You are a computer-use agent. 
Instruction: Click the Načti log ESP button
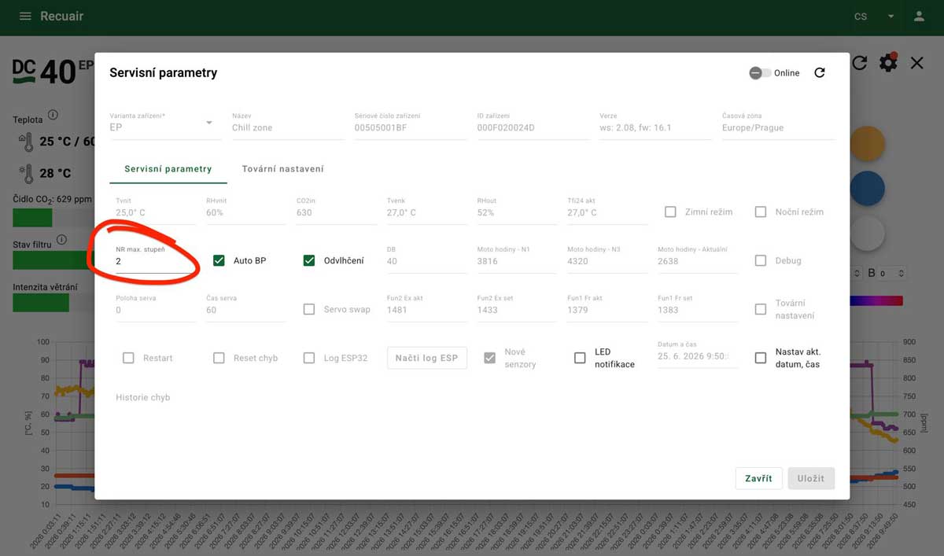pyautogui.click(x=426, y=358)
